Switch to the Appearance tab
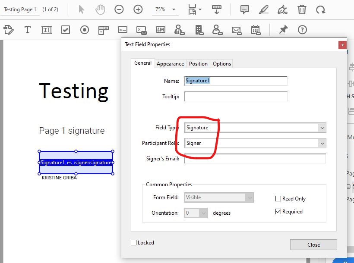 click(170, 63)
